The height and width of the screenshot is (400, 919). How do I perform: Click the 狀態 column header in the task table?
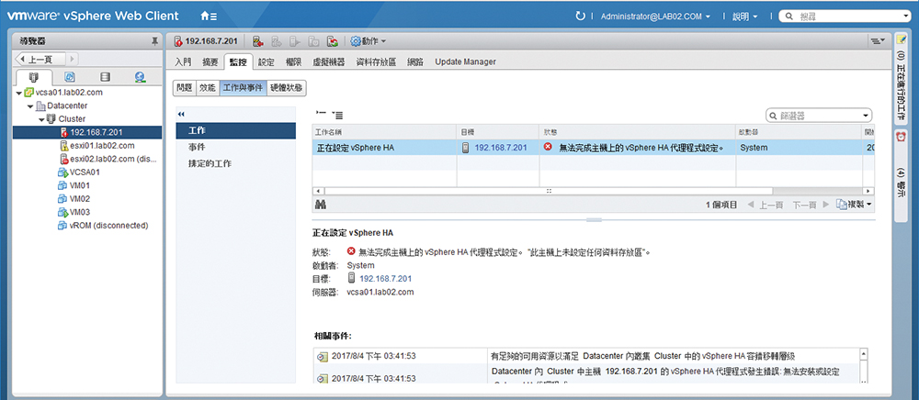point(637,132)
